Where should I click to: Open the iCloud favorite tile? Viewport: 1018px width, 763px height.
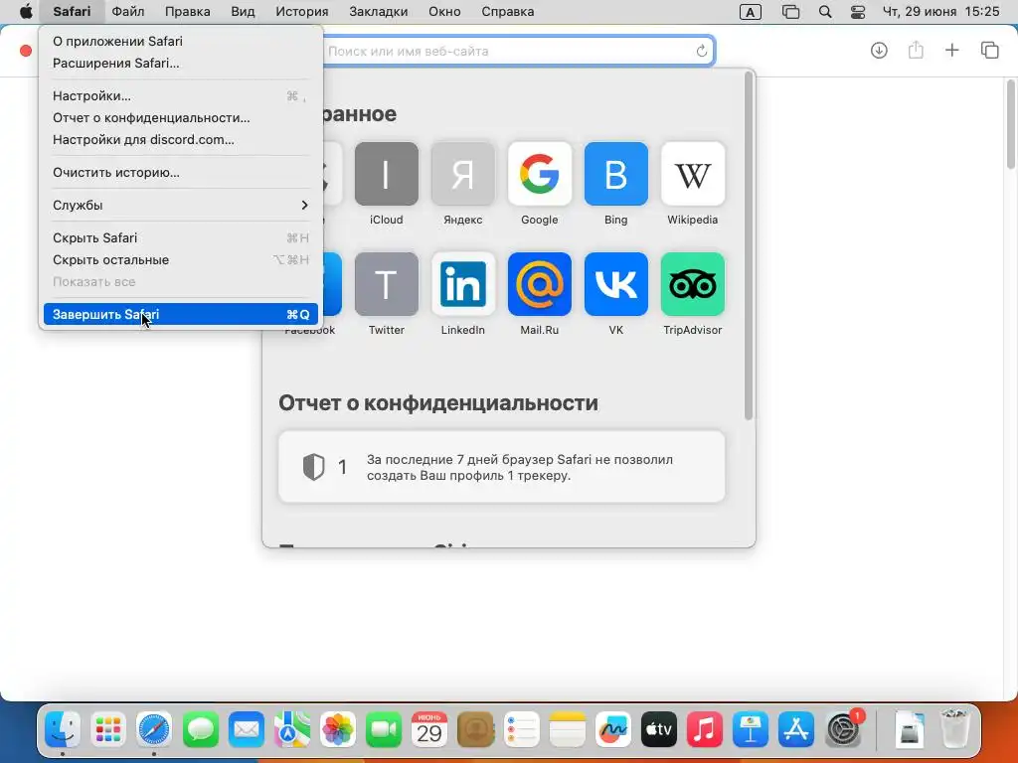[387, 174]
